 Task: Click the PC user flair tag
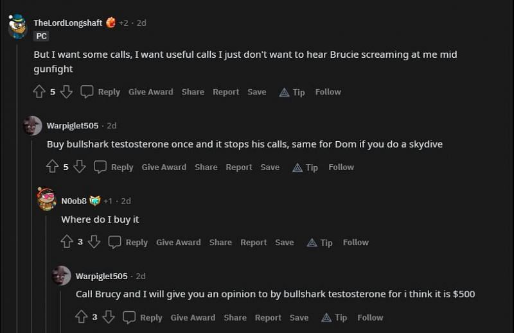[41, 37]
